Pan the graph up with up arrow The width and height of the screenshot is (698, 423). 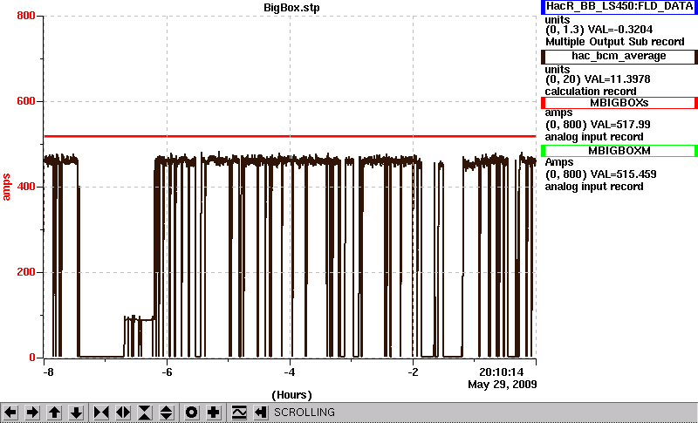[54, 413]
